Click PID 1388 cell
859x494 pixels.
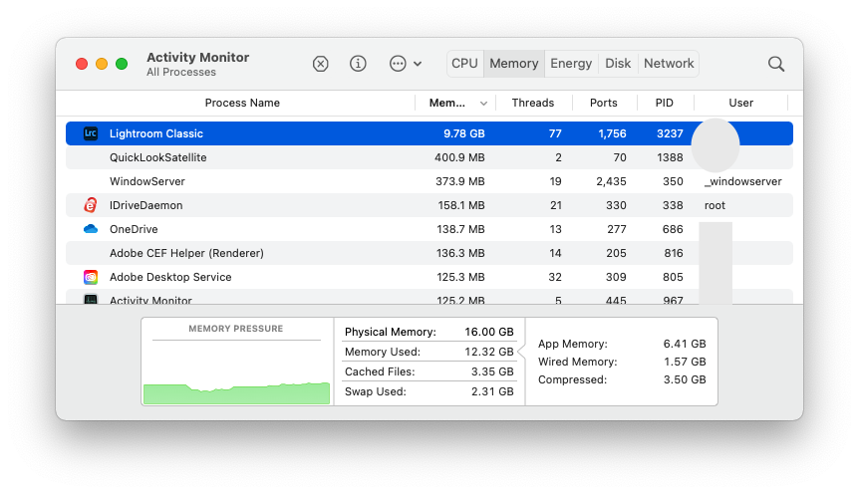670,157
